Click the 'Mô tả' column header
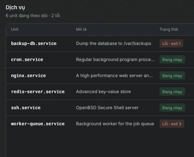194x157 pixels. [81, 29]
